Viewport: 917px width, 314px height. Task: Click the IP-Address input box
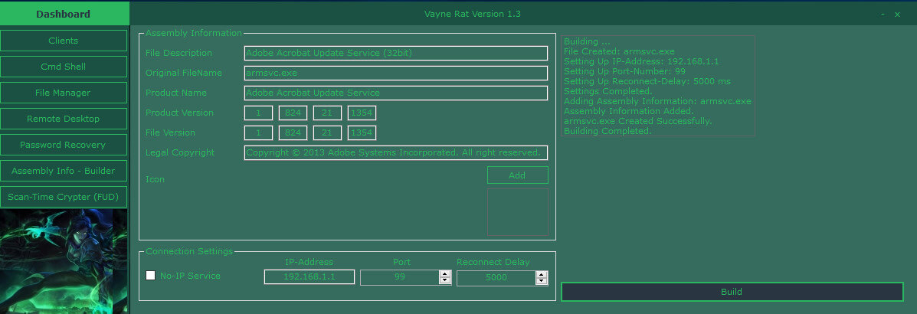[309, 277]
